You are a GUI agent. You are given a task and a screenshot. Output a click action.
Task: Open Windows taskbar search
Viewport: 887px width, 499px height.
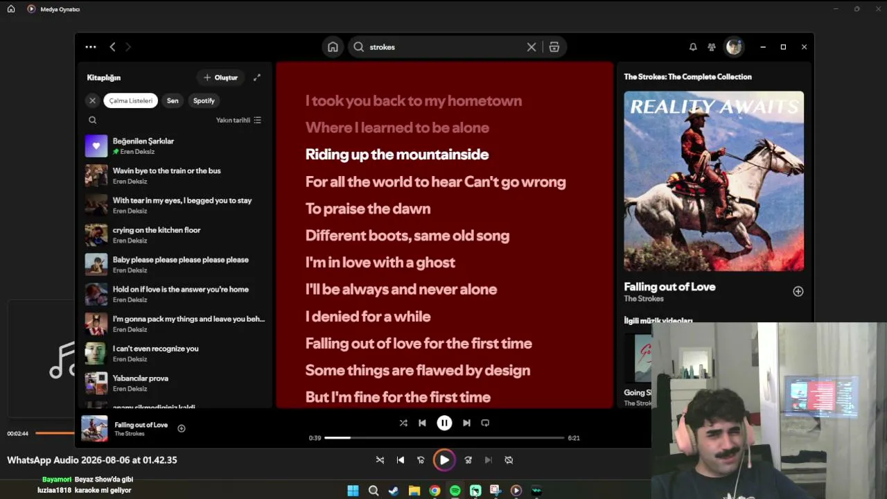[x=374, y=491]
